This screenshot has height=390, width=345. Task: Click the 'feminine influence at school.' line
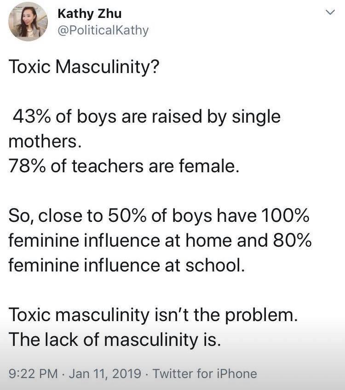(127, 265)
